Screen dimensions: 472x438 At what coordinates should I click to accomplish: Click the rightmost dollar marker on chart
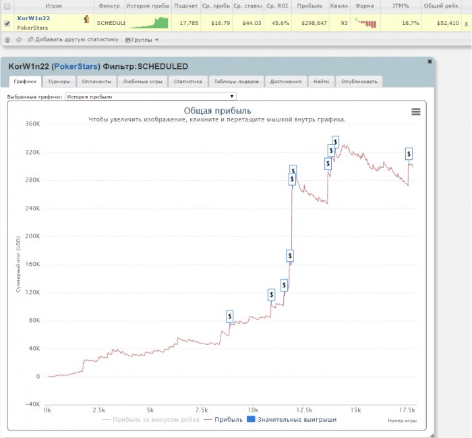[409, 154]
